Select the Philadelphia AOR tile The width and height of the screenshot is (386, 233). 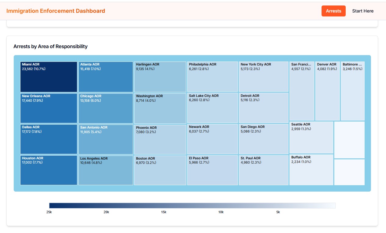tap(212, 76)
